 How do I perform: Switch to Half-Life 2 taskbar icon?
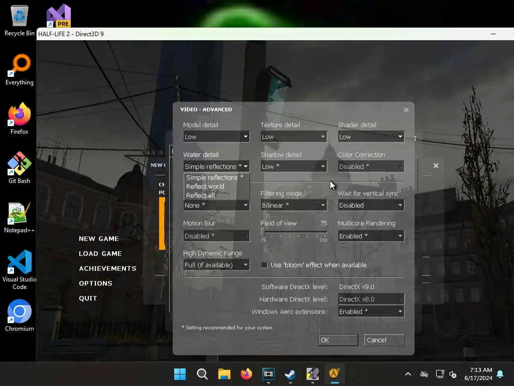pyautogui.click(x=334, y=374)
